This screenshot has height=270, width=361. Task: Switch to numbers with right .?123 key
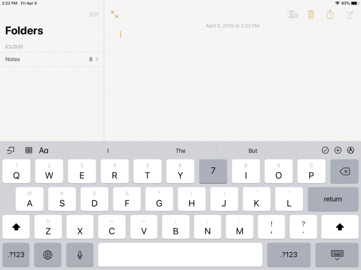point(289,255)
